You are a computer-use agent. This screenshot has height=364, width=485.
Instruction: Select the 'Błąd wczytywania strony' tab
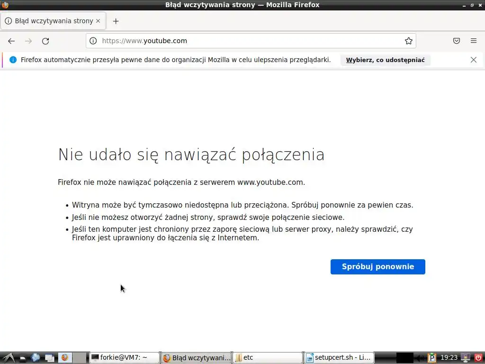pyautogui.click(x=53, y=21)
